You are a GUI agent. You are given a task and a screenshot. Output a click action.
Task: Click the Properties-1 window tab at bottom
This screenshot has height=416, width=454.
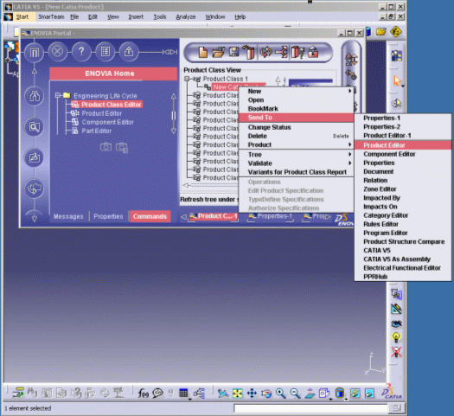tap(271, 216)
